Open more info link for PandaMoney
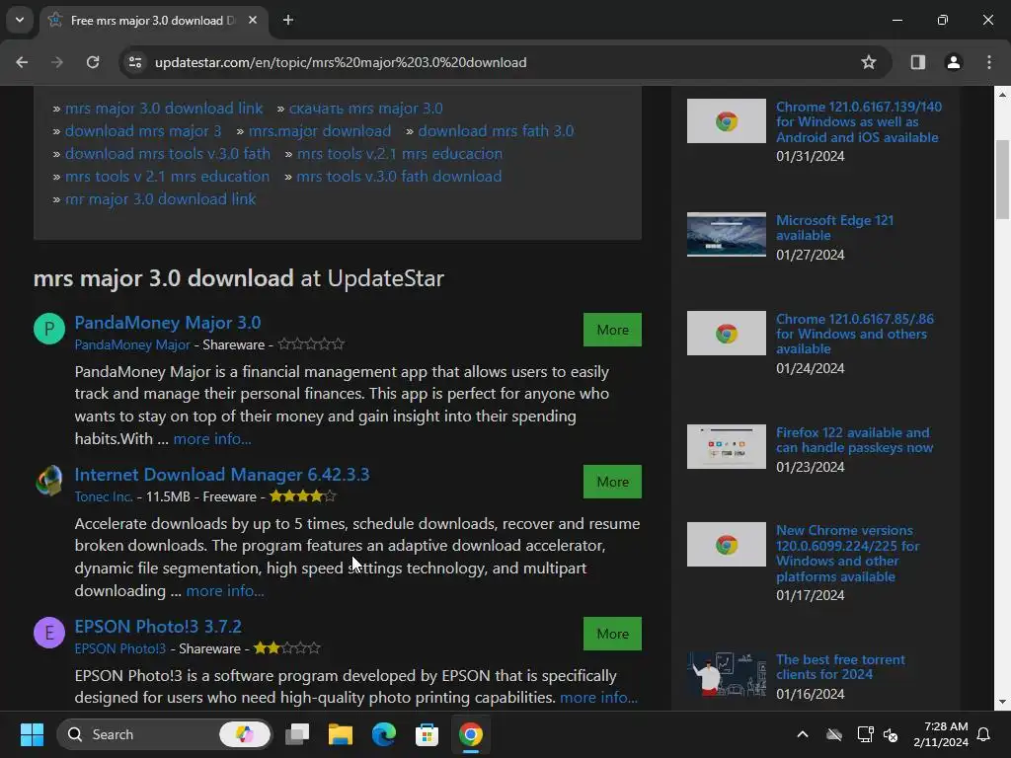Screen dimensions: 1011x758 click(212, 439)
